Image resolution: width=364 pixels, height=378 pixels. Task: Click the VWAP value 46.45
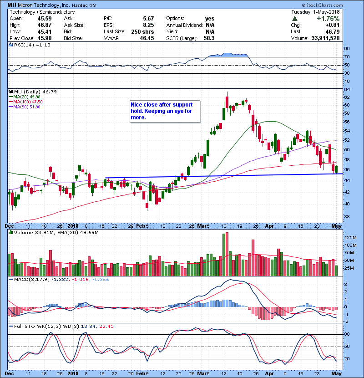[x=147, y=38]
